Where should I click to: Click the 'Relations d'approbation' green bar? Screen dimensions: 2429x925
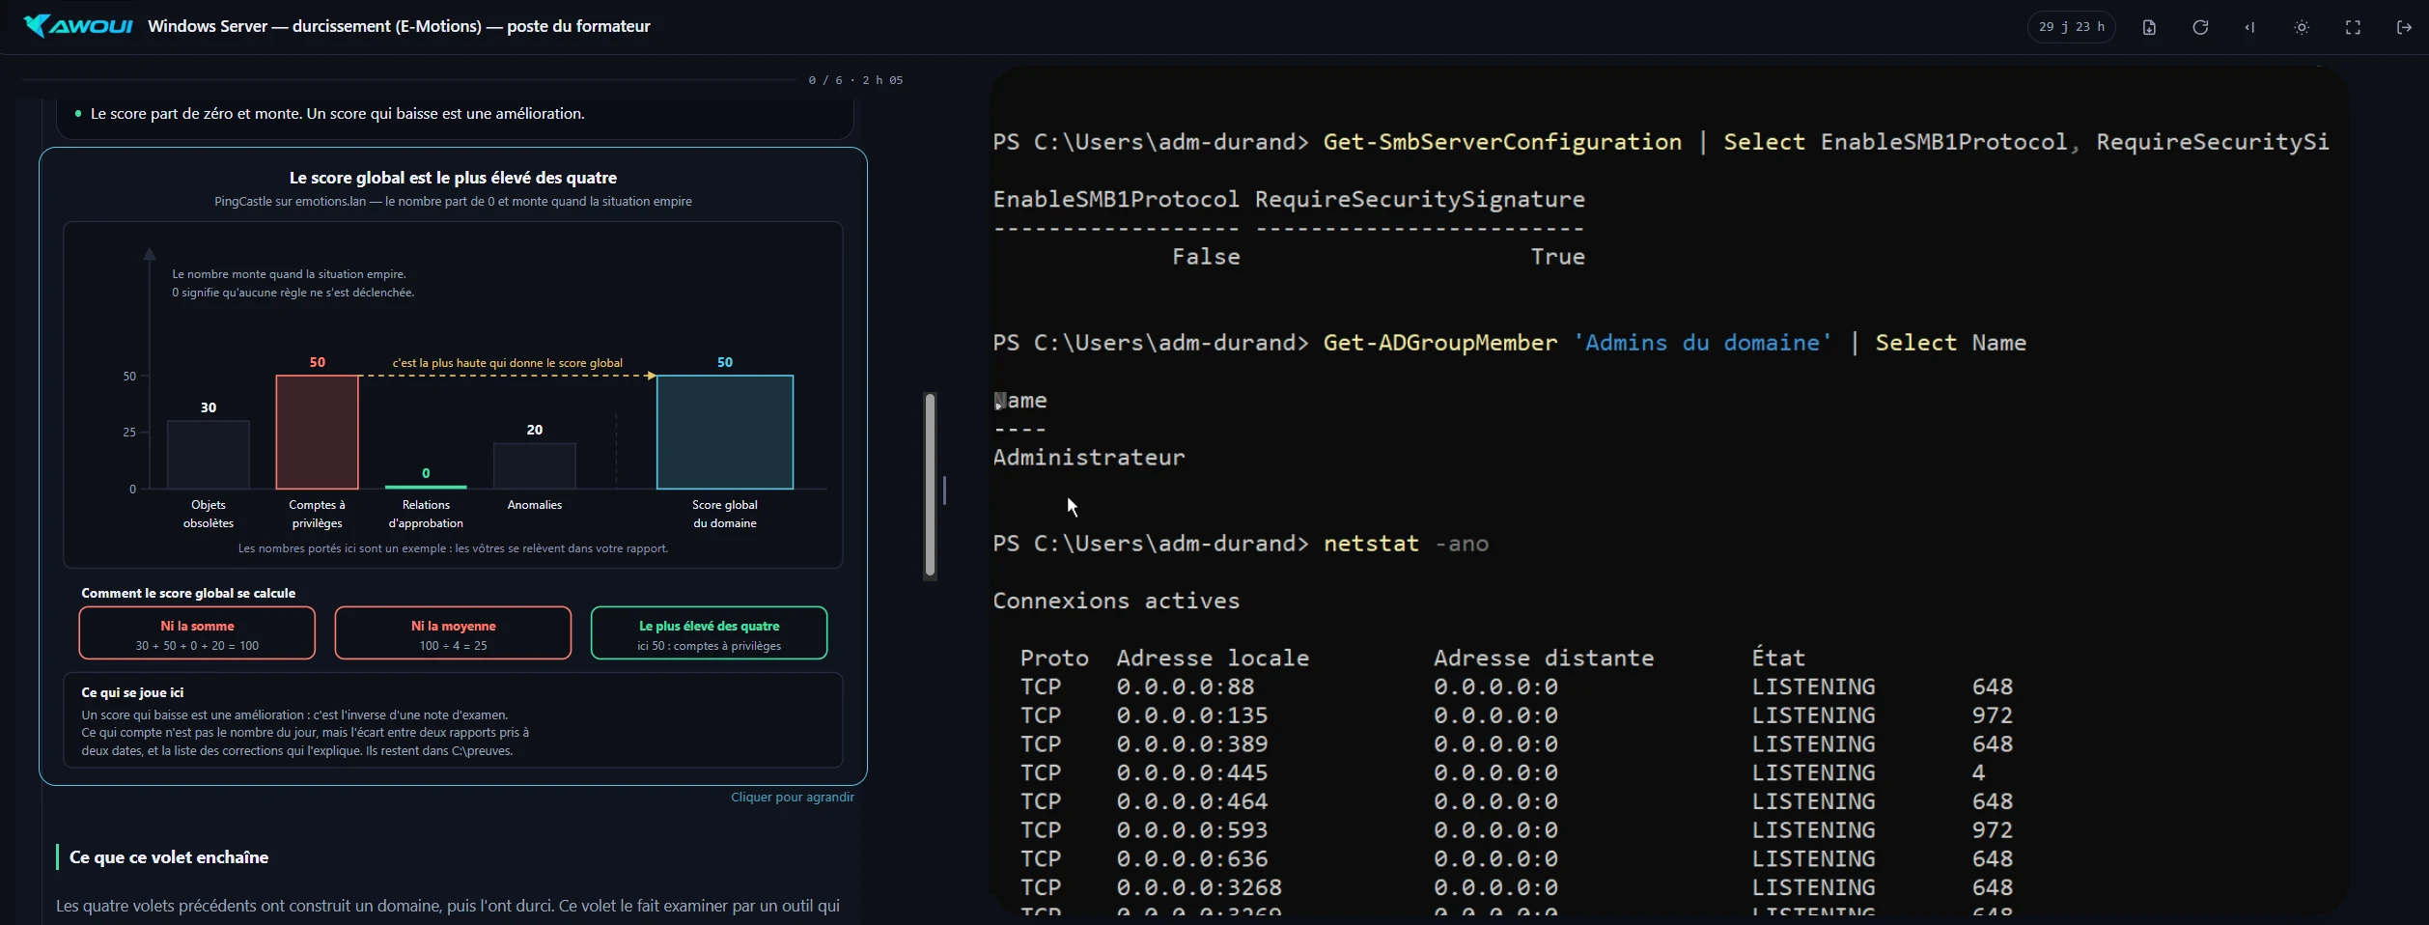(x=426, y=486)
